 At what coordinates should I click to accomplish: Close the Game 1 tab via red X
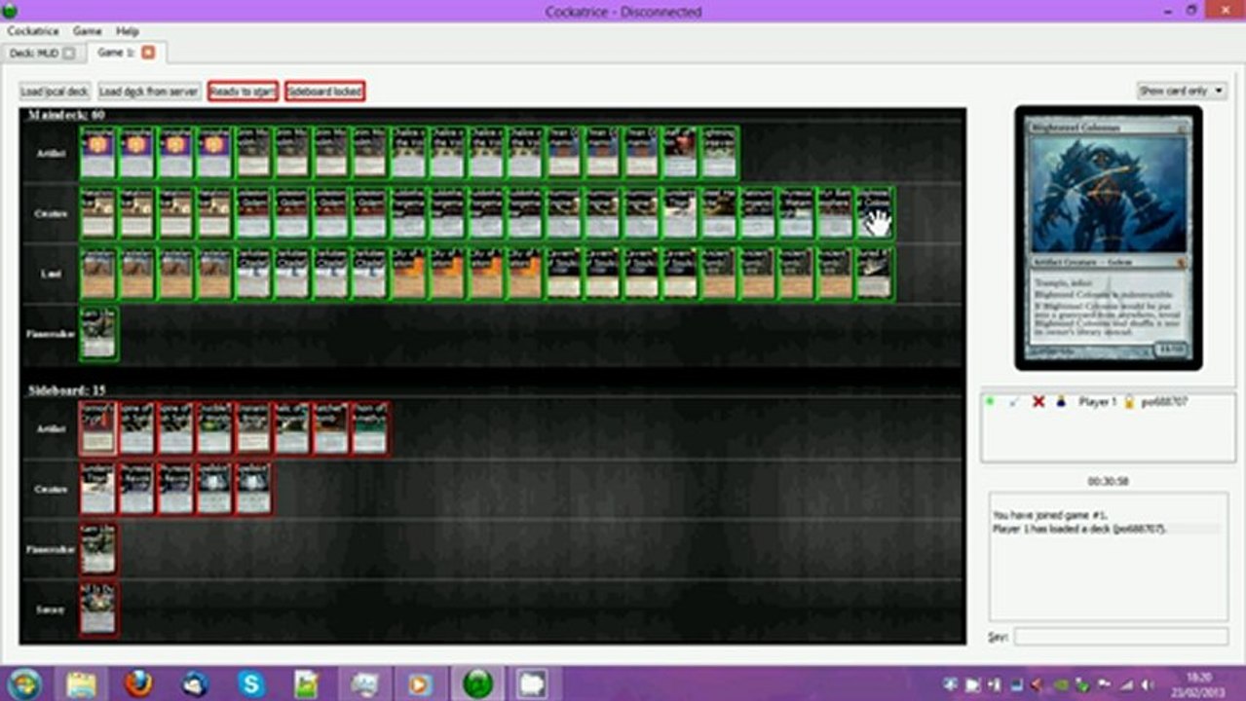(148, 53)
